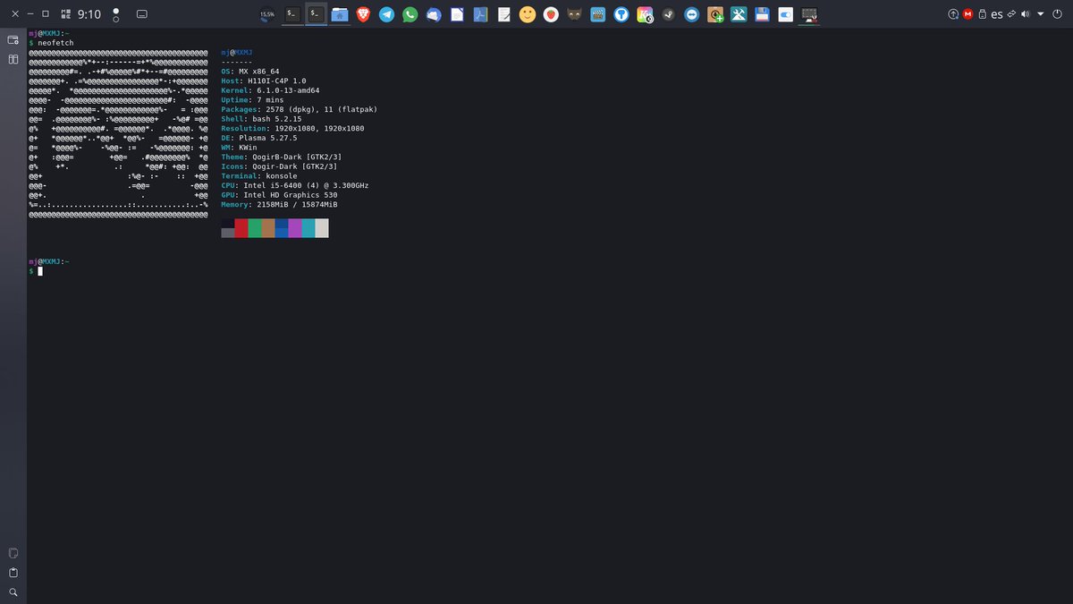Click the 'GPU: Intel HD Graphics 530' line

coord(279,195)
